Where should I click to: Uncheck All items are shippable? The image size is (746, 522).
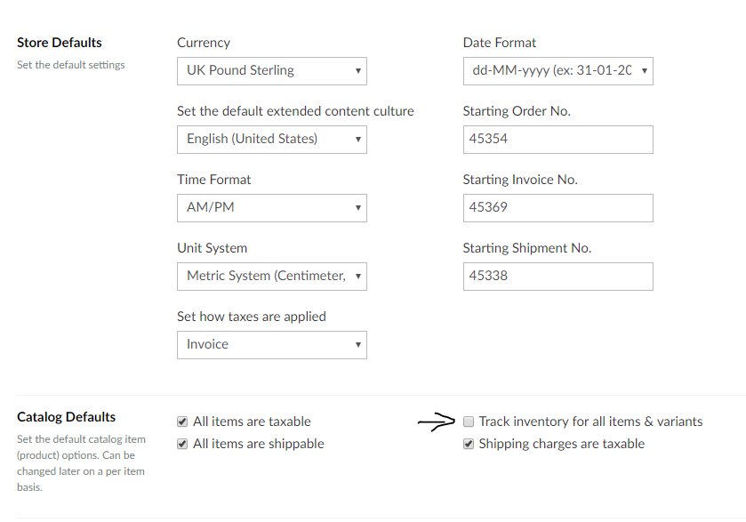click(x=182, y=444)
